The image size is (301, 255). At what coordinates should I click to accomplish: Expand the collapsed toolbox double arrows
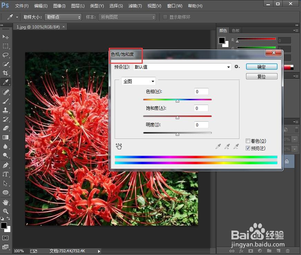(2, 25)
